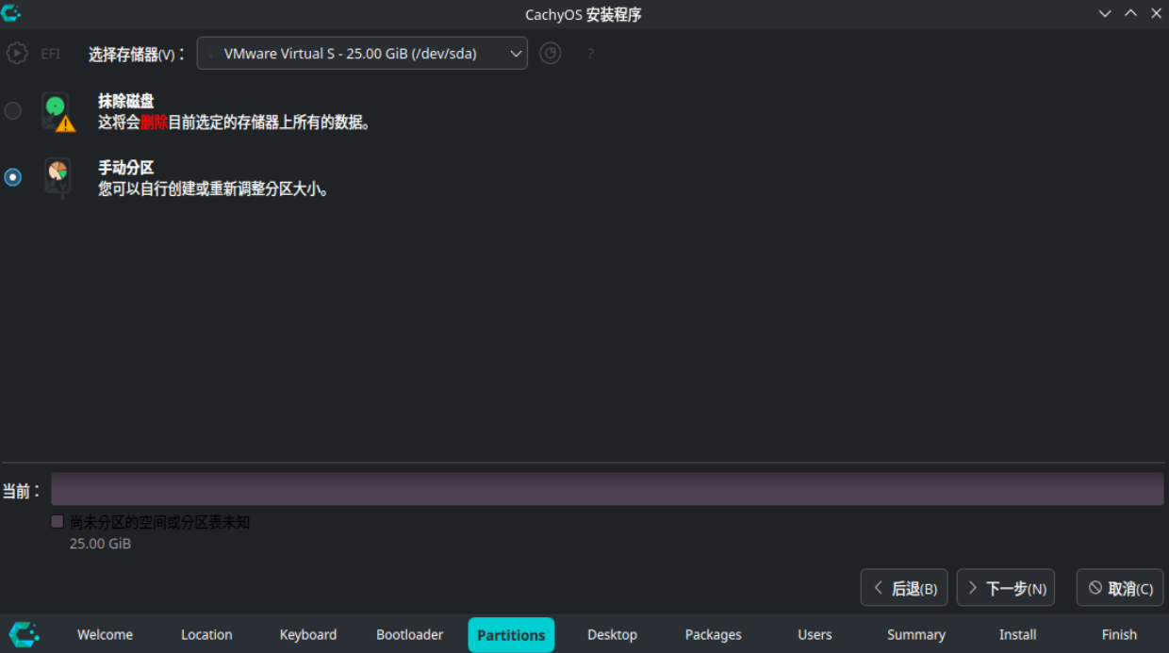1169x653 pixels.
Task: Click the CachyOS logo in bottom bar
Action: click(25, 634)
